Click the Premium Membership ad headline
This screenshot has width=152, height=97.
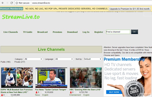coord(124,59)
